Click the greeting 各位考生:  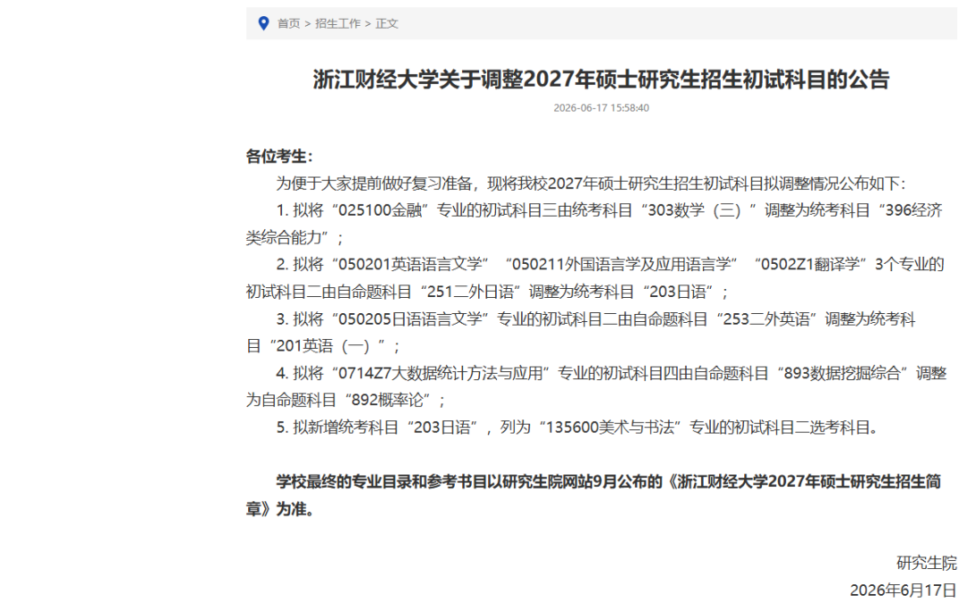tap(279, 157)
